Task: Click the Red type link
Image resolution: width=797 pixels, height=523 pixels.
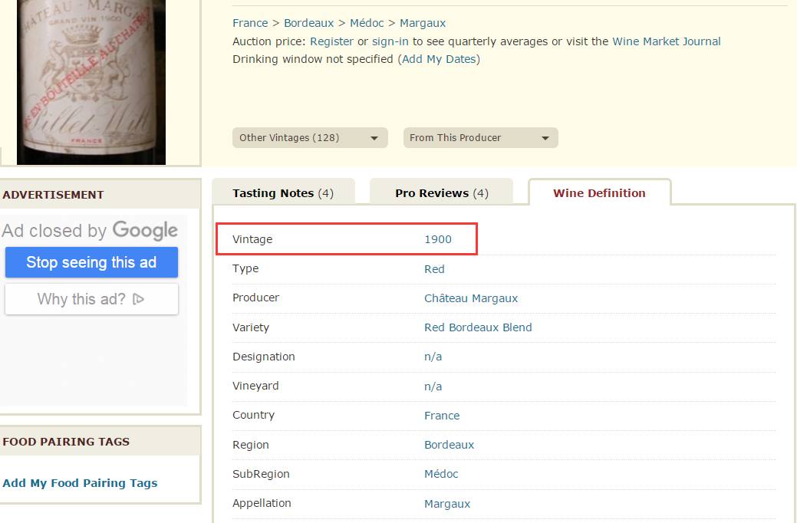Action: point(434,269)
